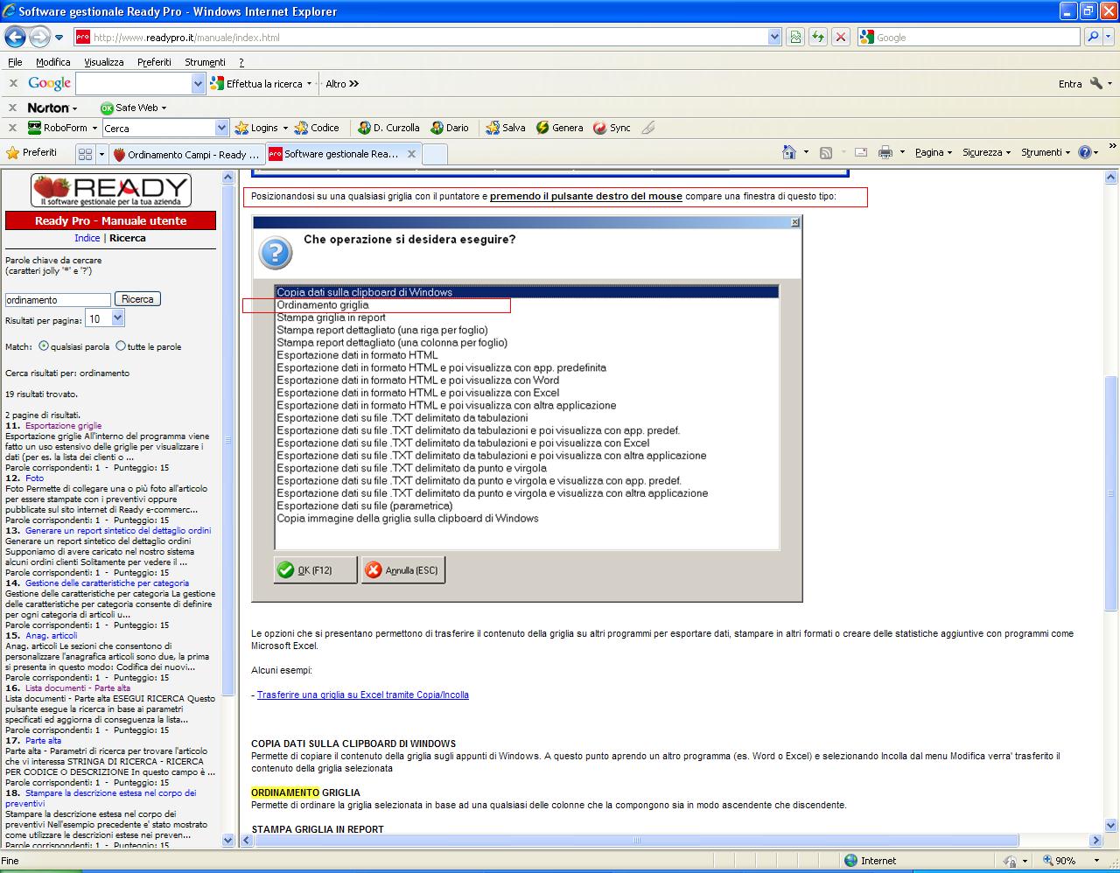Image resolution: width=1120 pixels, height=873 pixels.
Task: Click the green OK Safe Web icon
Action: [107, 108]
